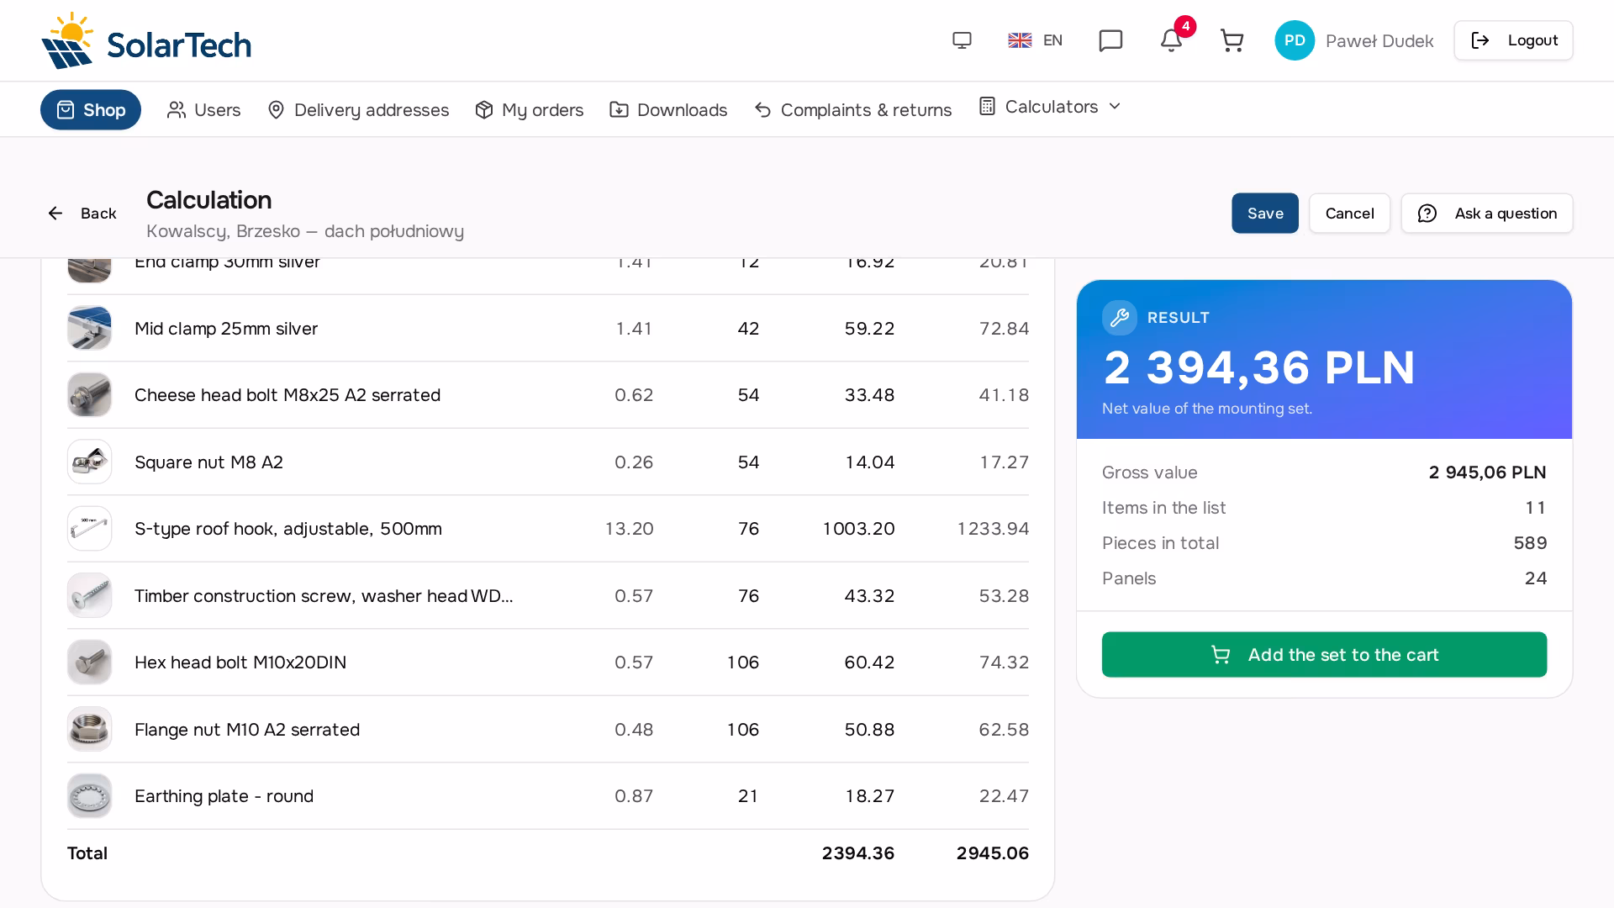Open Flange nut M10 thumbnail
This screenshot has width=1614, height=908.
pos(89,729)
